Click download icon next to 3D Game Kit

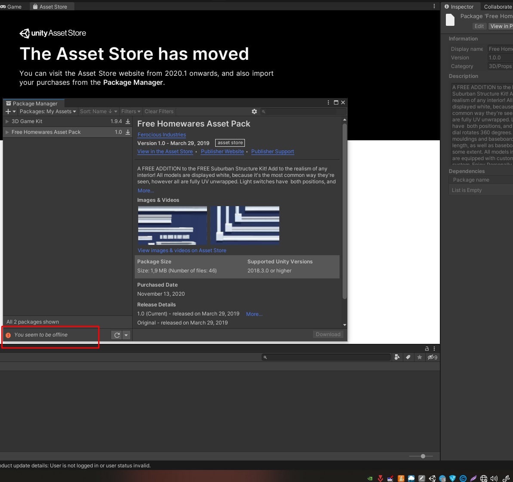[x=128, y=121]
